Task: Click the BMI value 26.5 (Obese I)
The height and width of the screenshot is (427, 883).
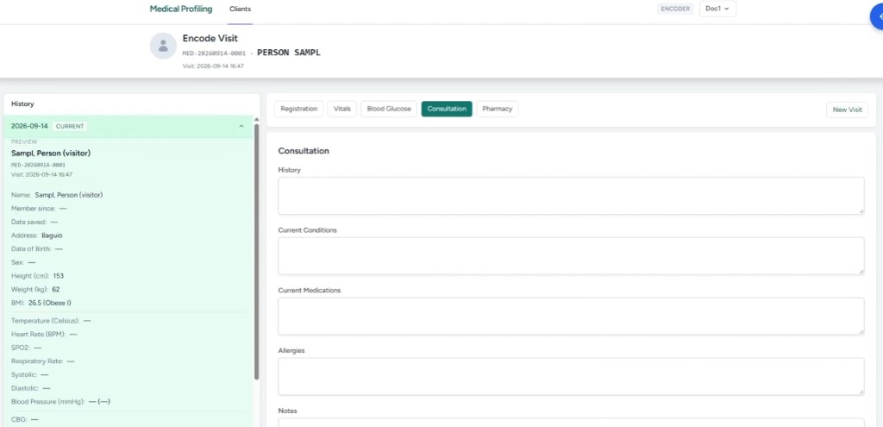Action: pos(49,303)
